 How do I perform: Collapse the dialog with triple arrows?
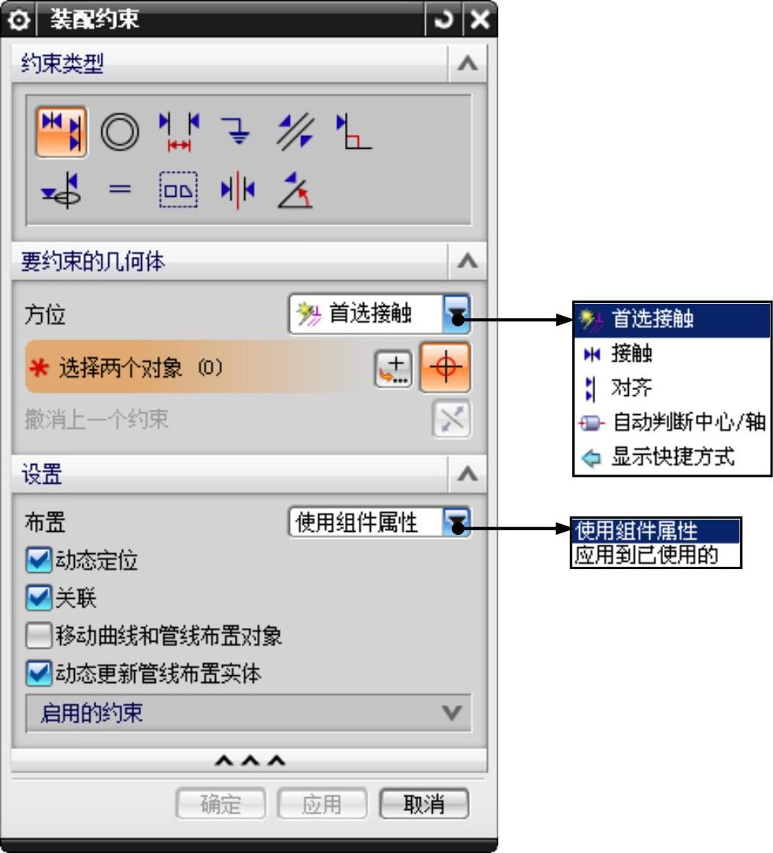click(250, 761)
